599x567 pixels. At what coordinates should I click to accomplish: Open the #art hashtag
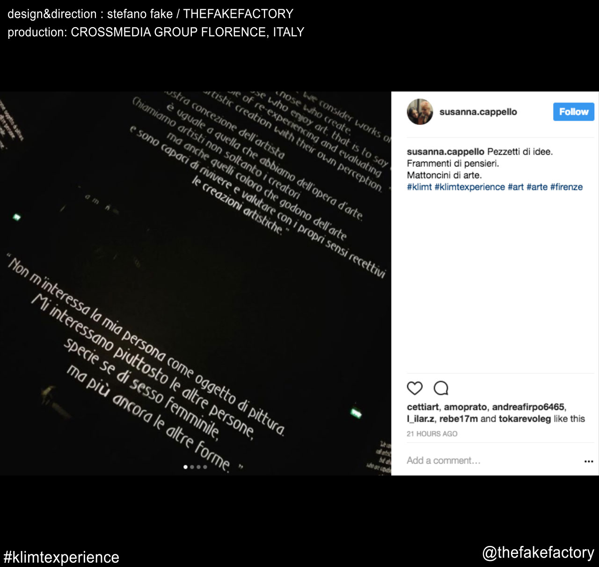(516, 187)
